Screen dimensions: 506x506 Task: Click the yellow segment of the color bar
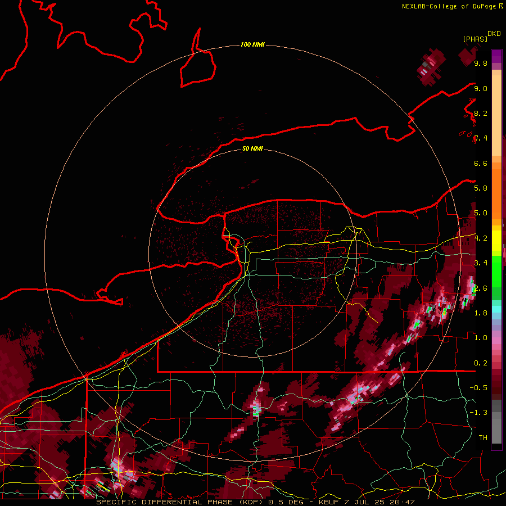pos(496,241)
